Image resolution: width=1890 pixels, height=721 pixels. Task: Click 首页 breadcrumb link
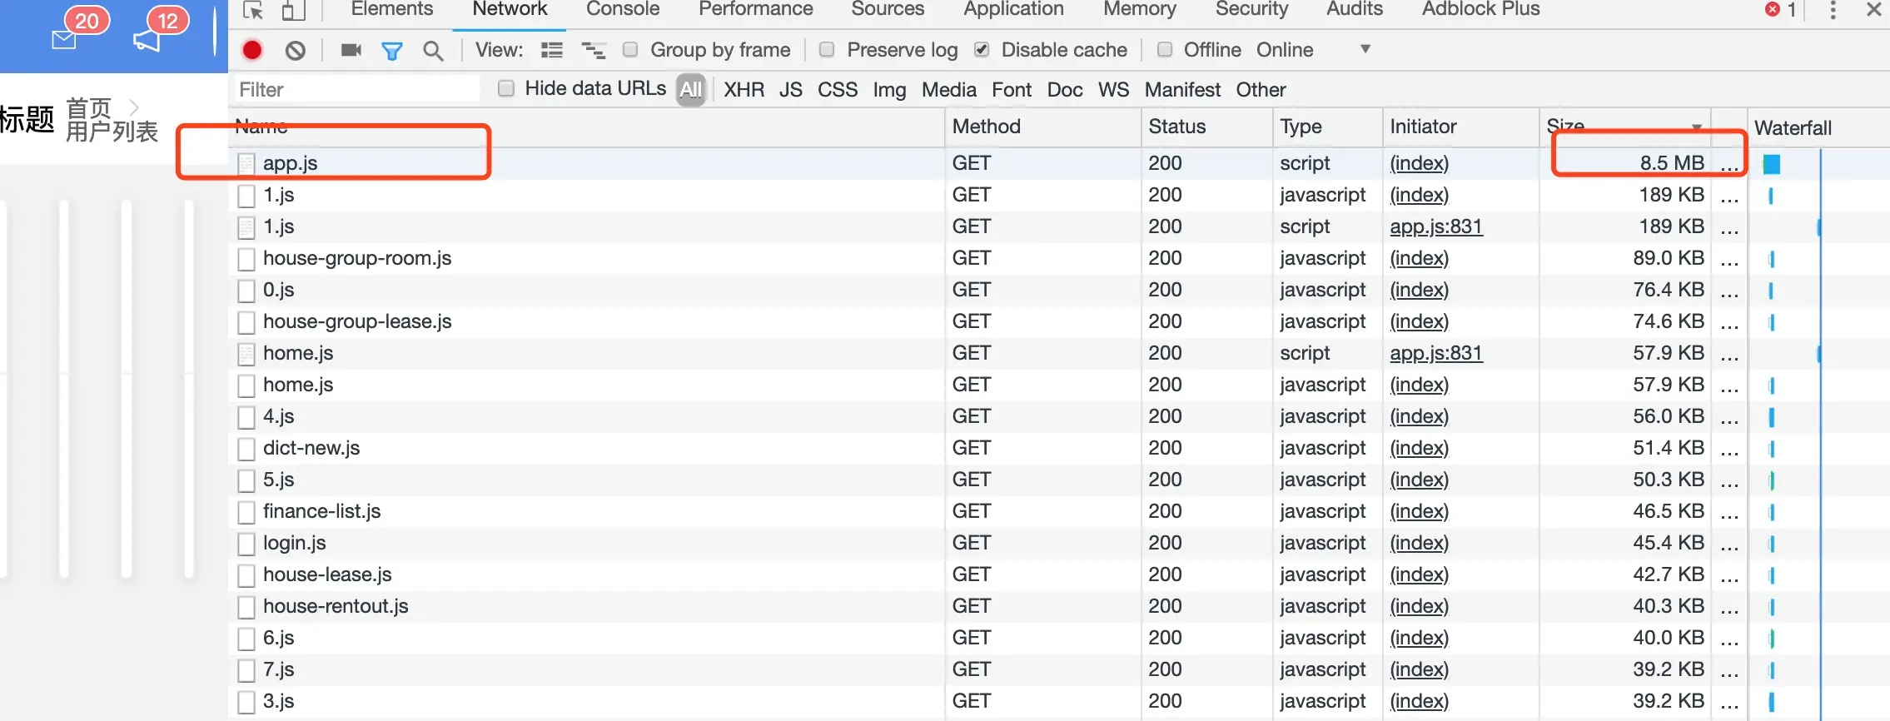pyautogui.click(x=88, y=108)
